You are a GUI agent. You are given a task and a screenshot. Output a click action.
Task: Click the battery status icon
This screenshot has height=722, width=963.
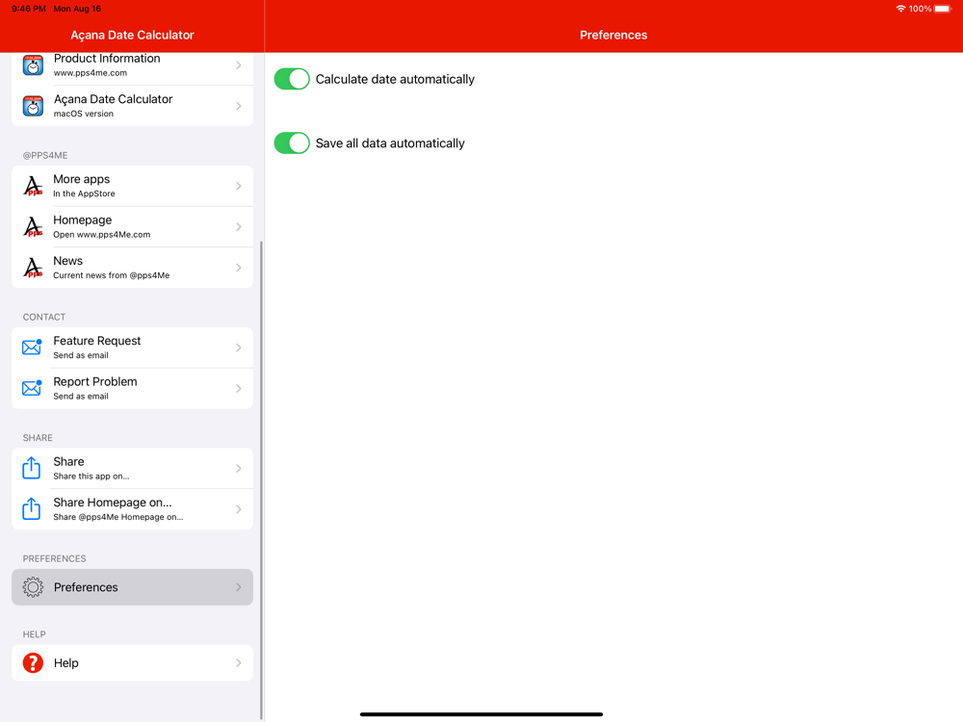pos(944,9)
